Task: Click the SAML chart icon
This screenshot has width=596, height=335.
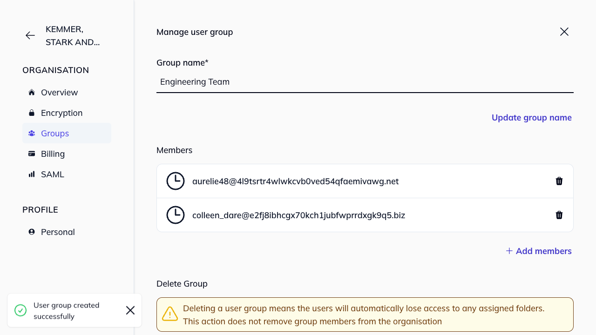Action: [x=31, y=174]
